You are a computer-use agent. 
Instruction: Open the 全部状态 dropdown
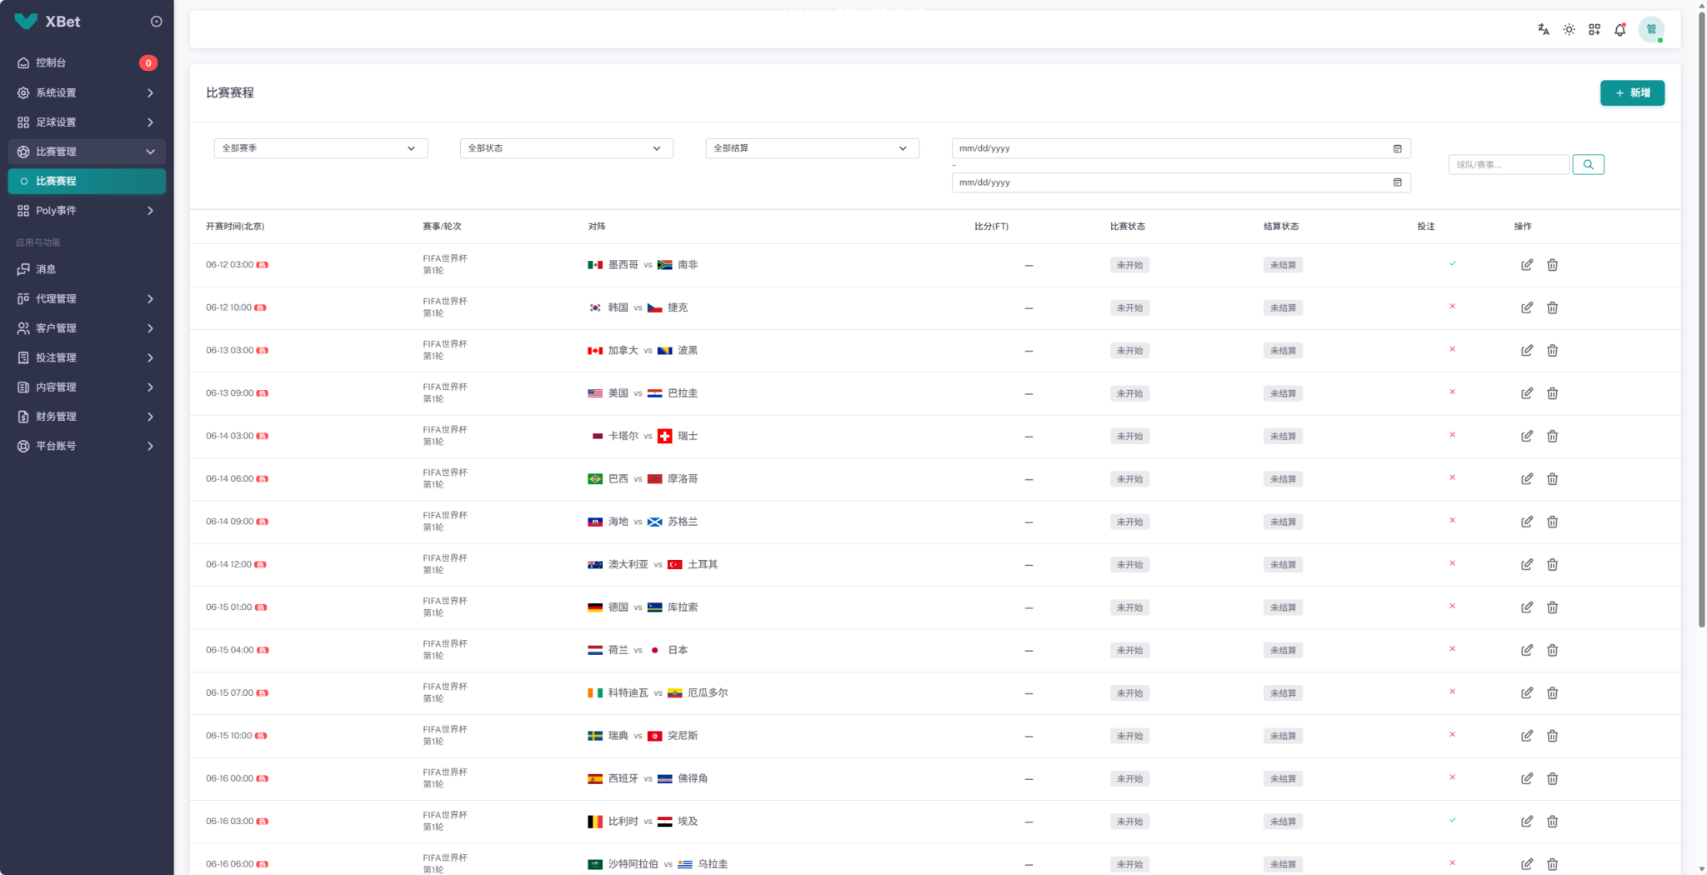click(x=567, y=148)
